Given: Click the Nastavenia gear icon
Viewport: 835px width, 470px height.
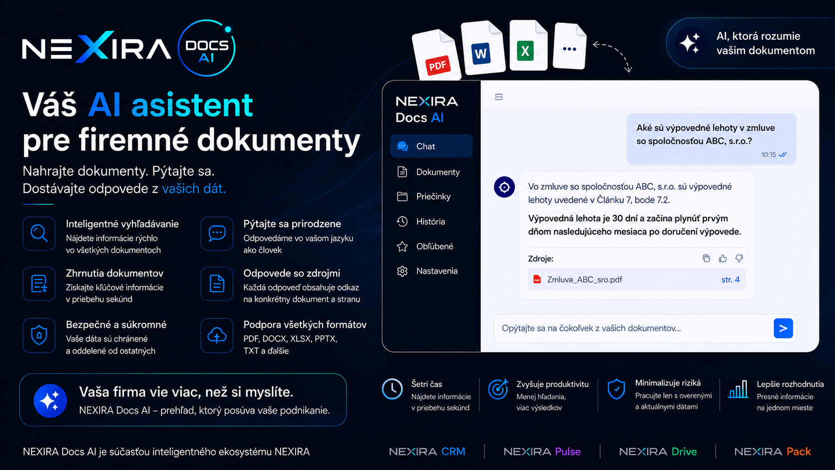Looking at the screenshot, I should coord(402,271).
